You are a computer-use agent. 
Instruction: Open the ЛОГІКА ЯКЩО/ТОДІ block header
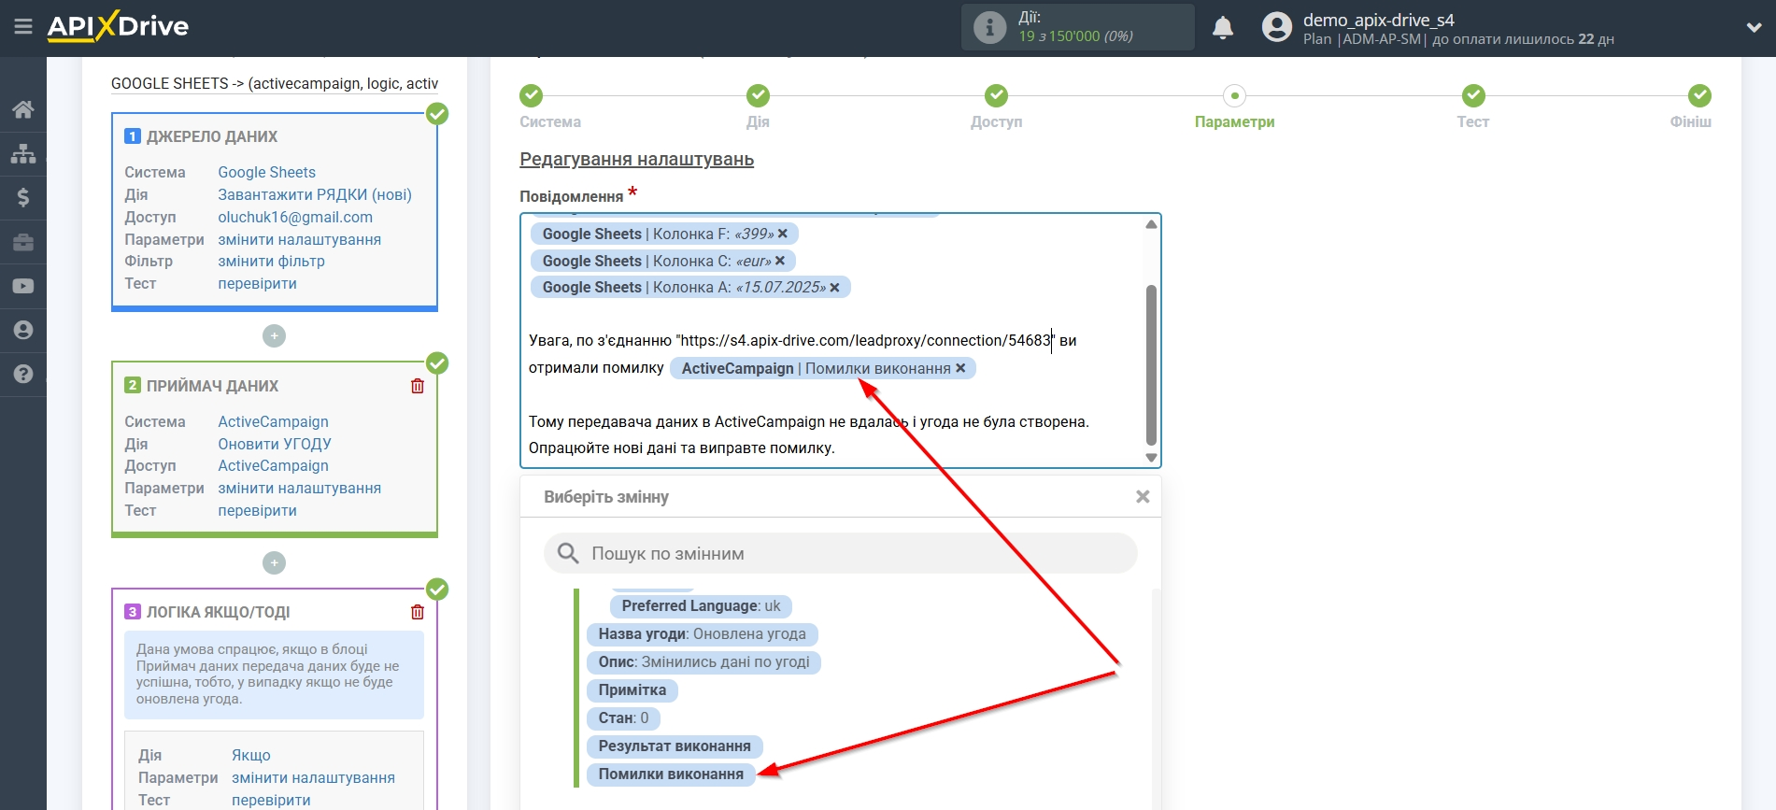coord(218,612)
